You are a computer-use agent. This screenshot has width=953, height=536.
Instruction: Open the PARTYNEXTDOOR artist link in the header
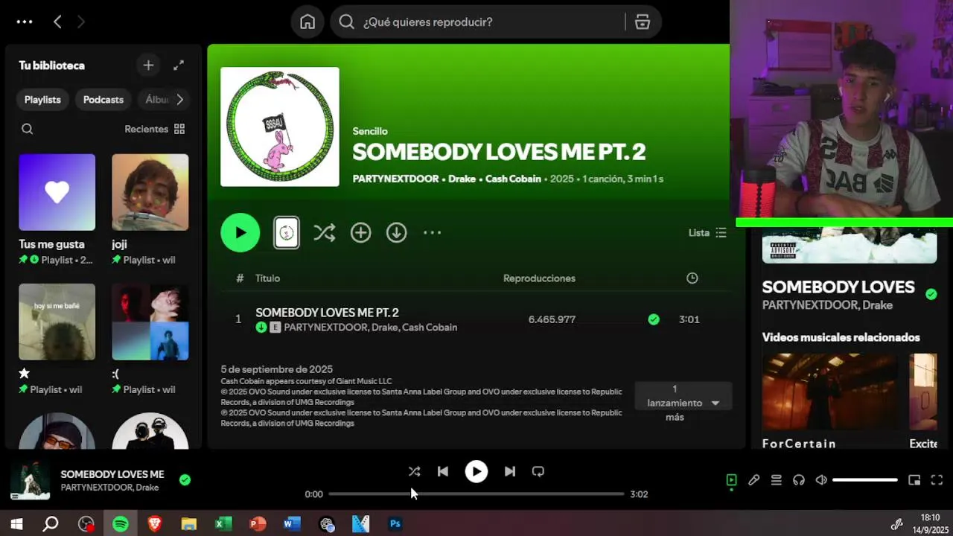coord(395,179)
